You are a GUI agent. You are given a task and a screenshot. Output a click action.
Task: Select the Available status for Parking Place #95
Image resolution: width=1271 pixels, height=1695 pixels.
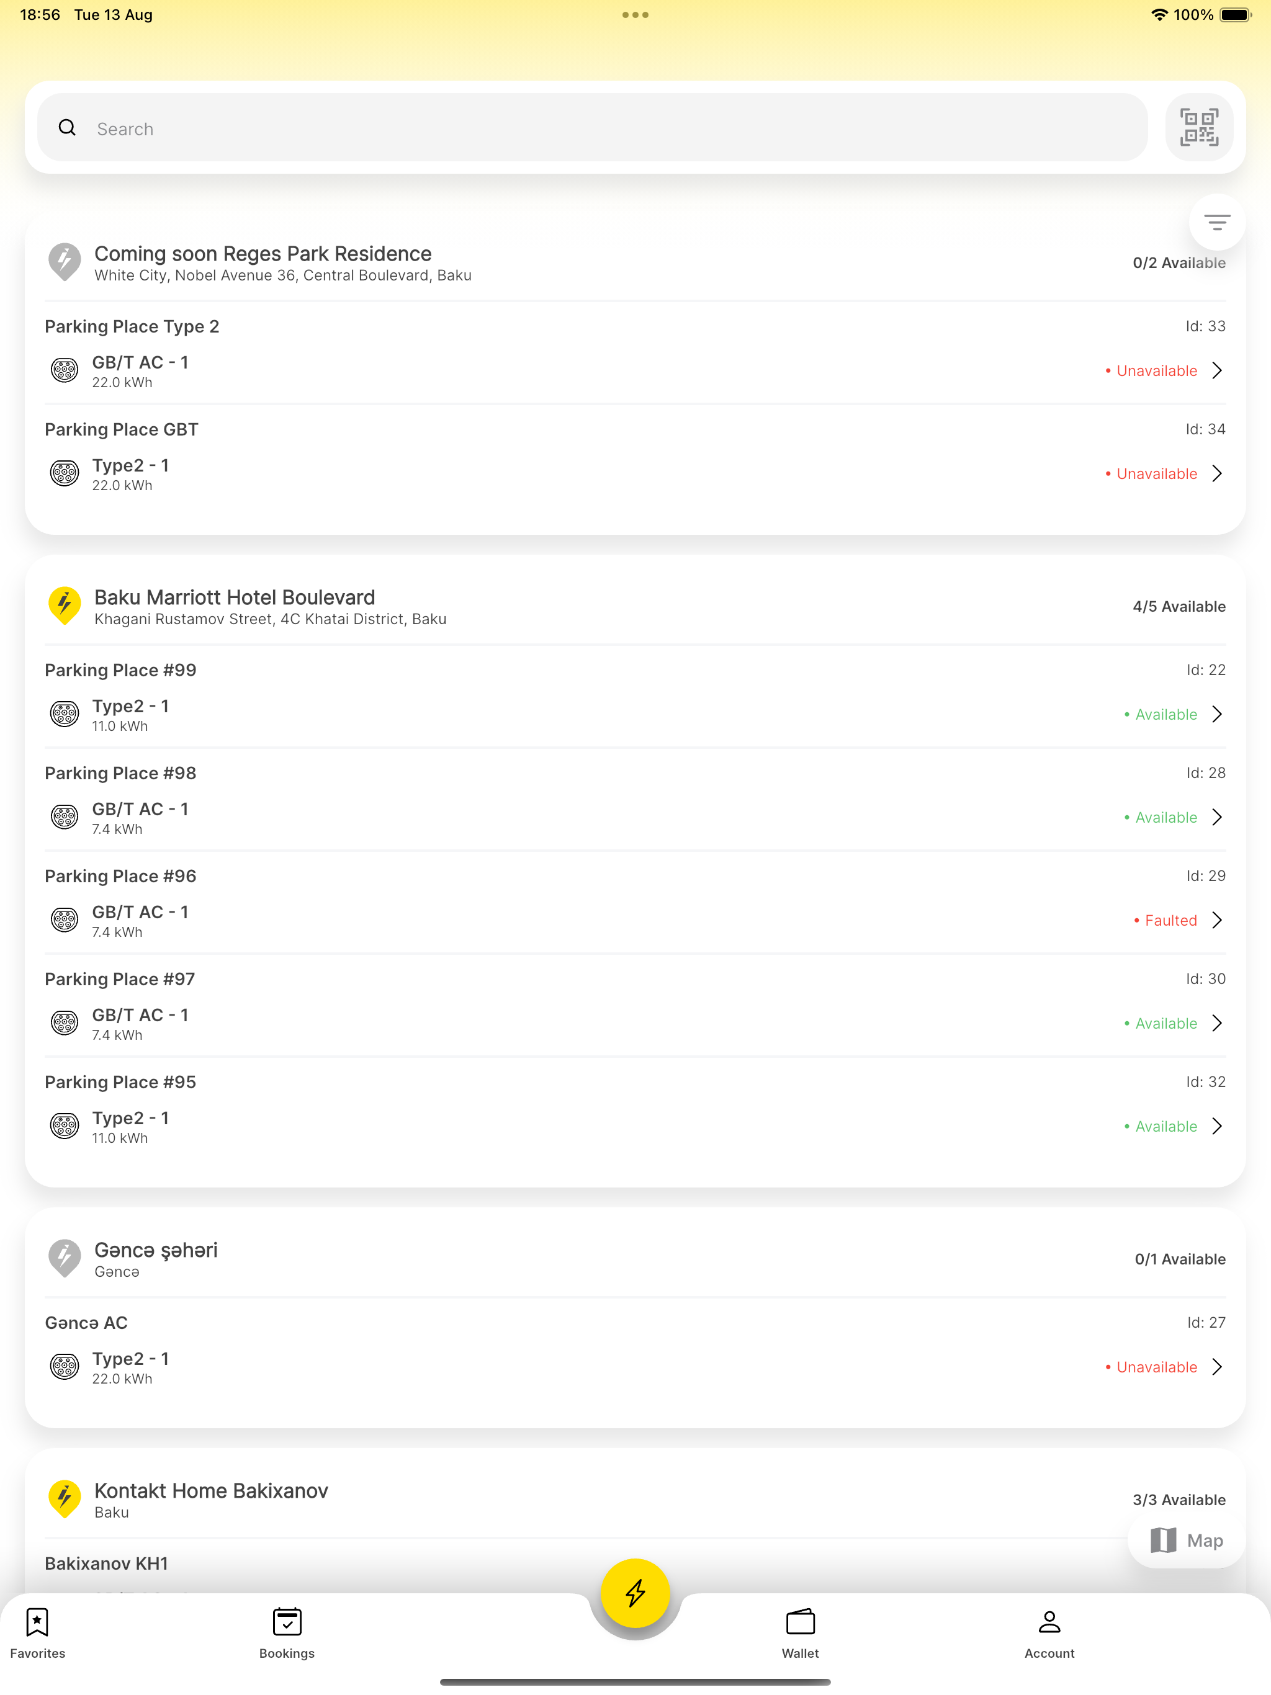click(1160, 1125)
